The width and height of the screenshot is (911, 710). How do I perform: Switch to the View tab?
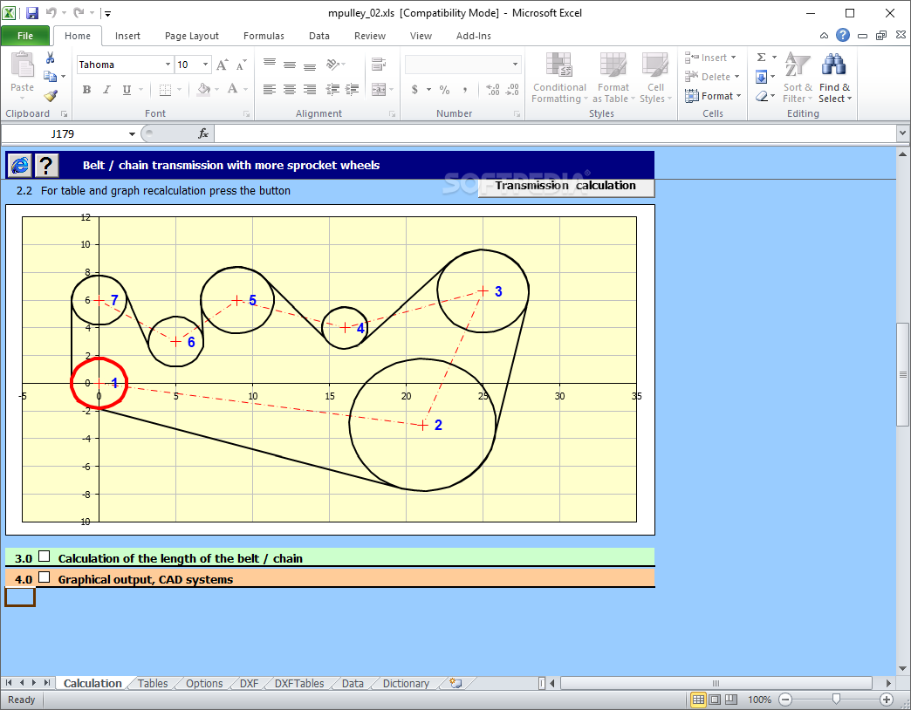[421, 36]
